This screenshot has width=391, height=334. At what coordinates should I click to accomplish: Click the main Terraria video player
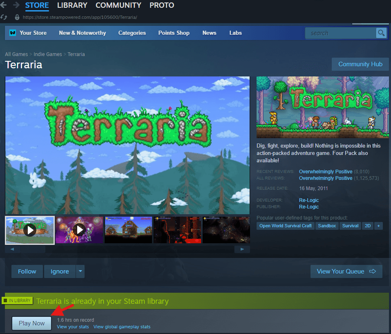[x=127, y=145]
